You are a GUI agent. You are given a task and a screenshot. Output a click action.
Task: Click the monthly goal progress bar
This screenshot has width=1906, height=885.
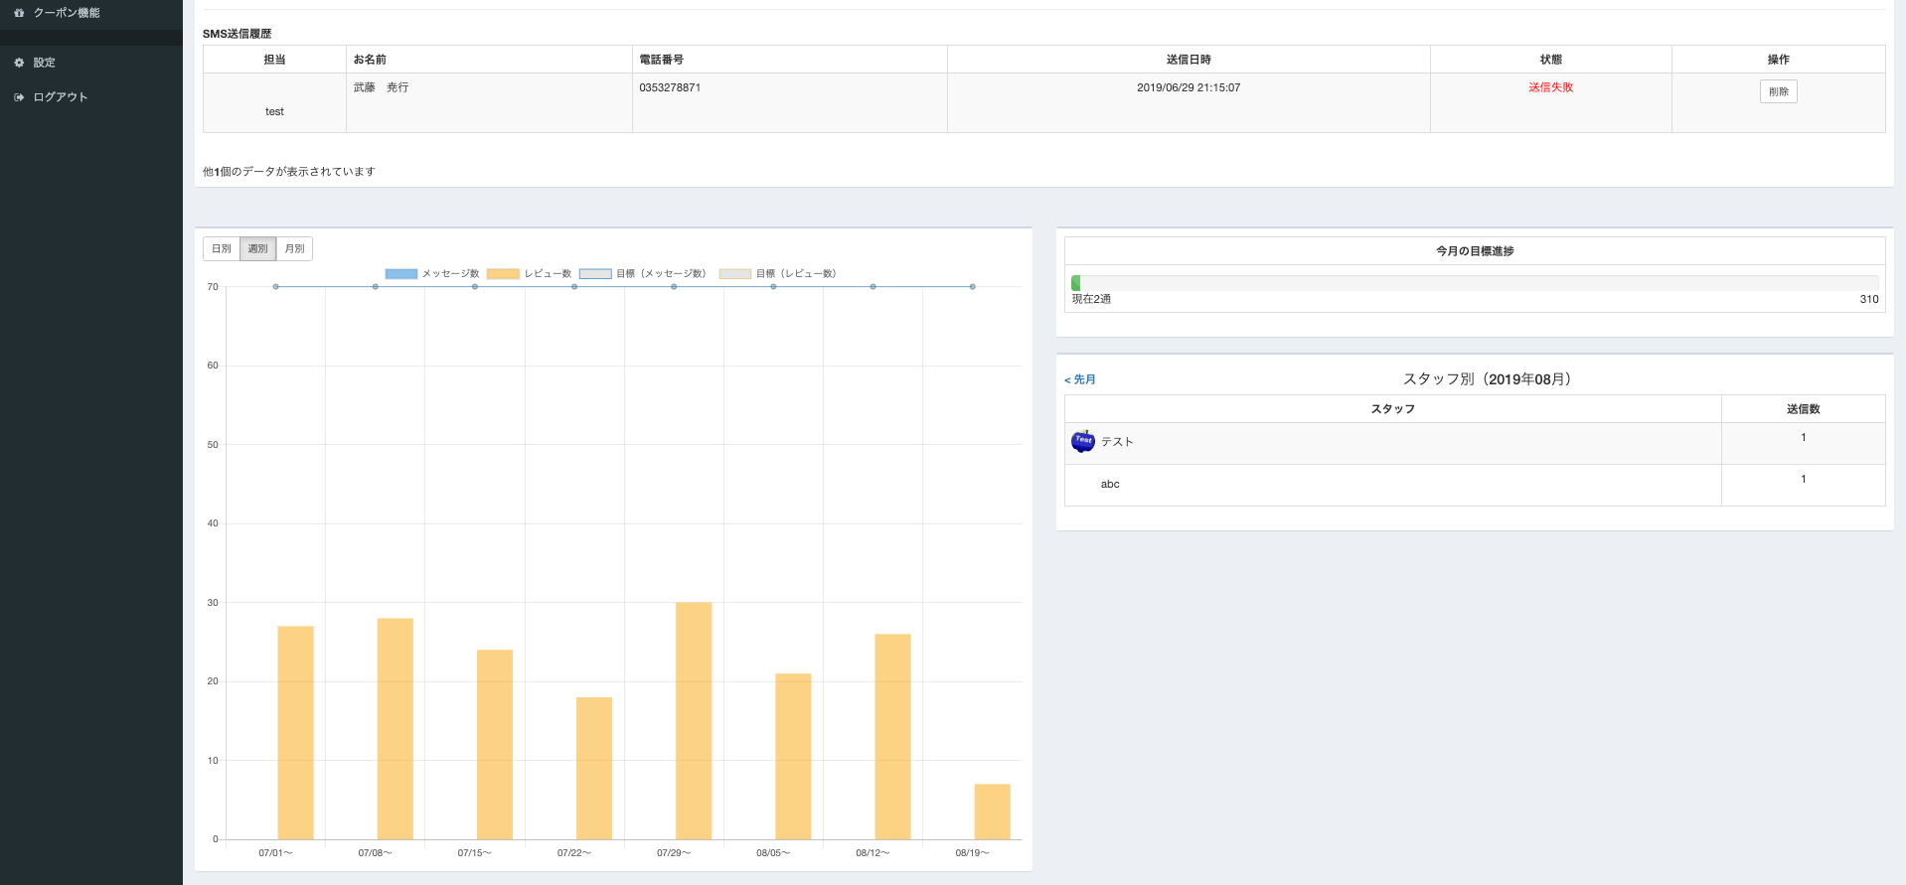click(x=1475, y=283)
